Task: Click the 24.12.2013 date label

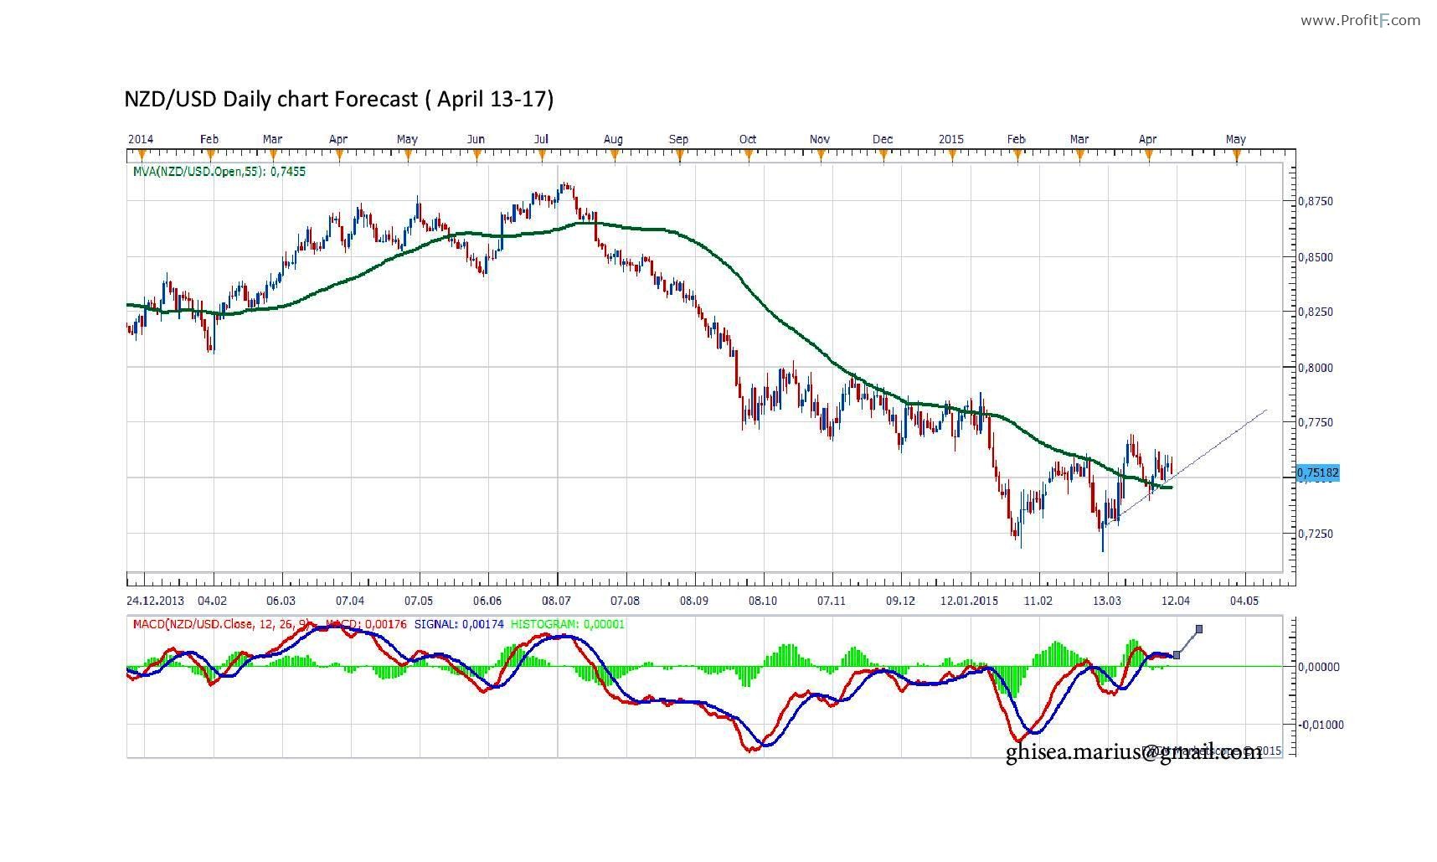Action: coord(156,601)
